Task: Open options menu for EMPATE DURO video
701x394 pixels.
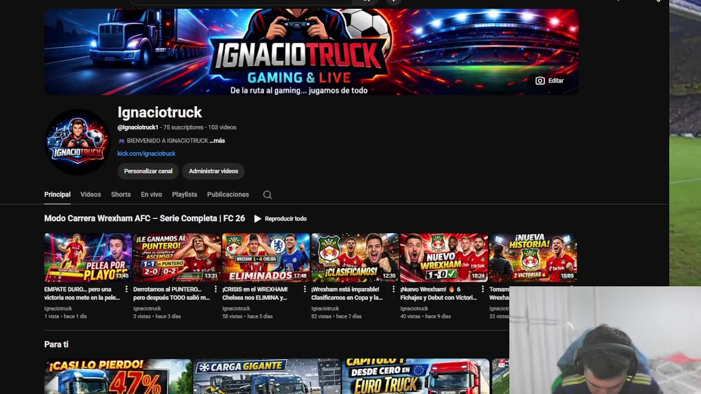Action: click(127, 289)
